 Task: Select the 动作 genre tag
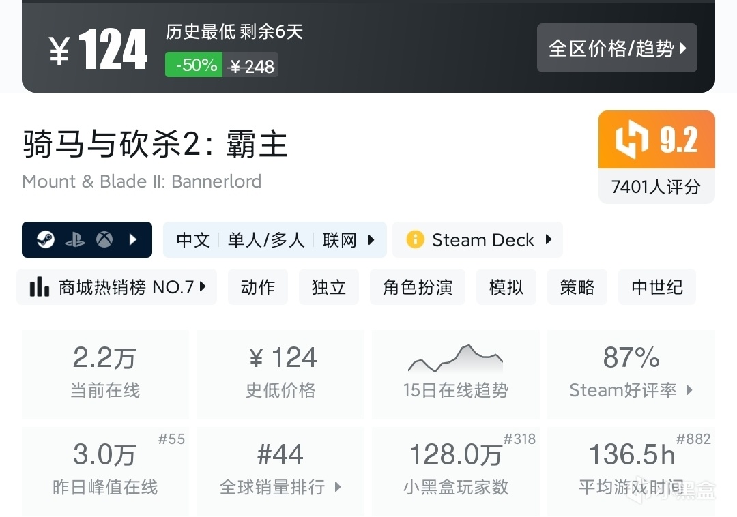click(x=258, y=287)
